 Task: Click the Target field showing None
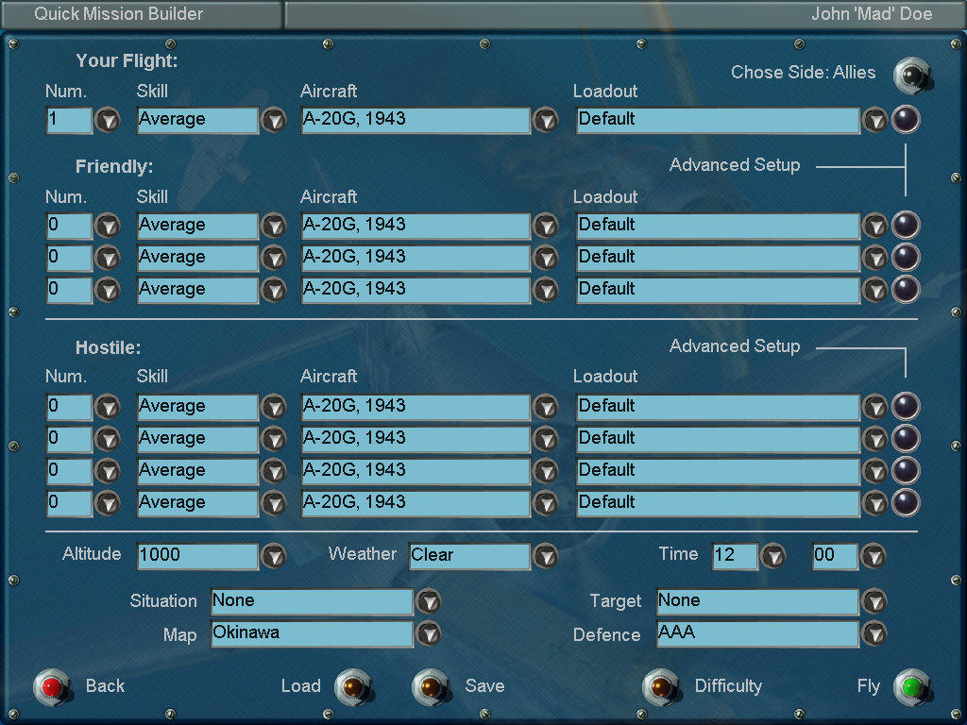point(758,601)
